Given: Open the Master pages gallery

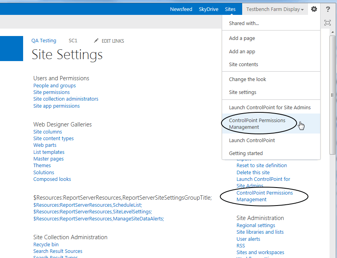Looking at the screenshot, I should point(48,159).
